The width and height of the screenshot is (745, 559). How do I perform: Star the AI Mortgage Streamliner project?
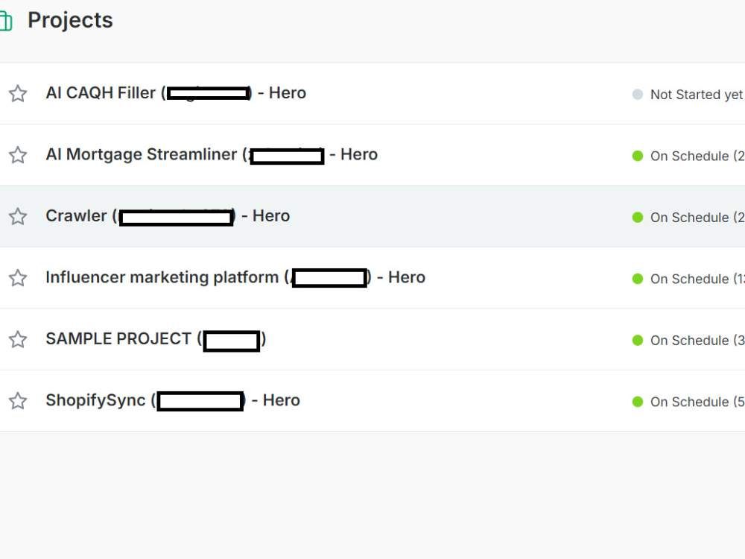pyautogui.click(x=18, y=155)
